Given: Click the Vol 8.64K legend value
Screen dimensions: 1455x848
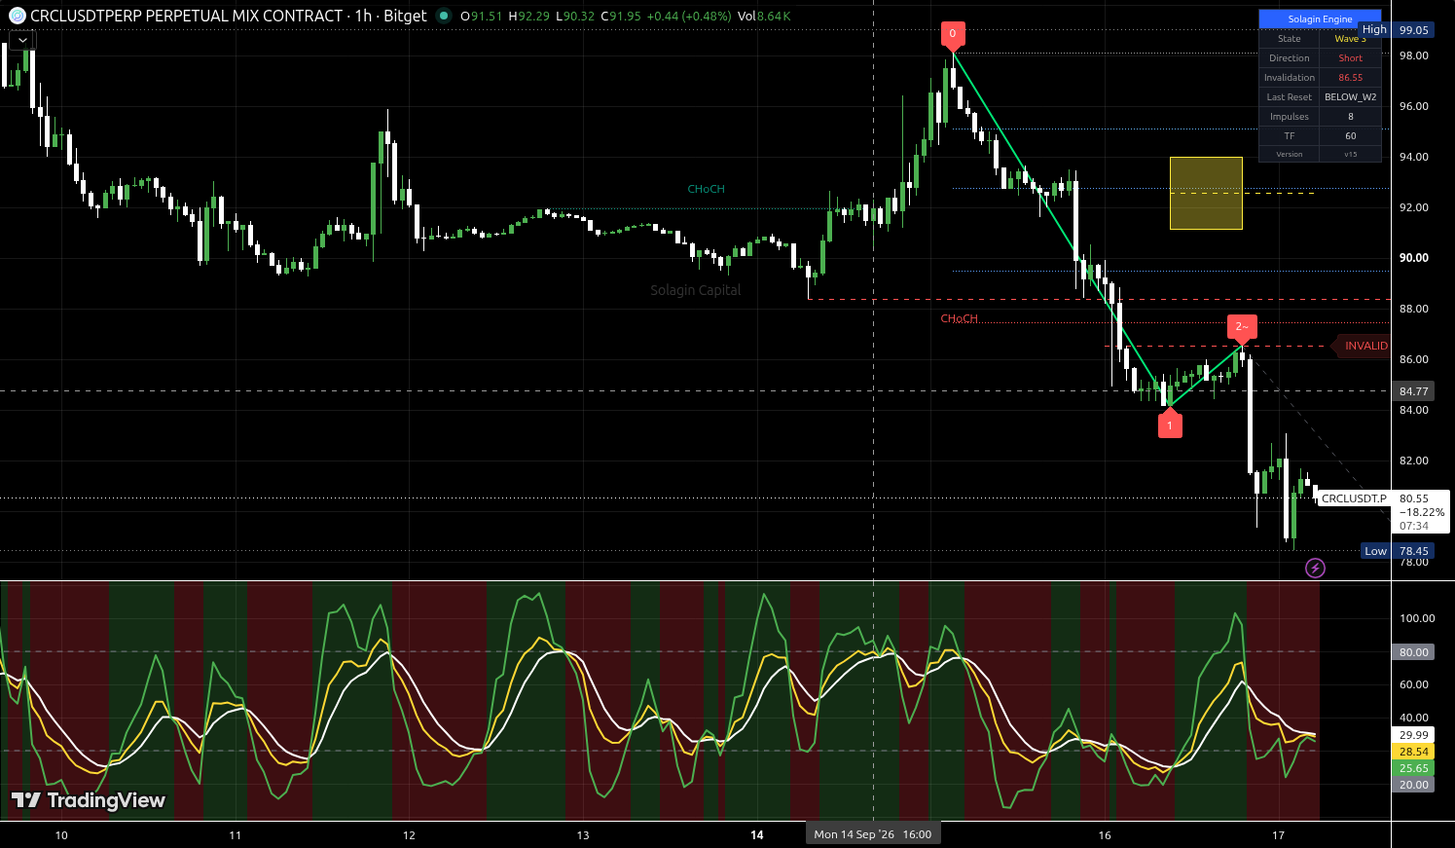Looking at the screenshot, I should [764, 16].
